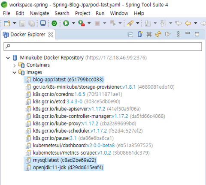Viewport: 206px width, 185px height.
Task: Select the Docker Explorer tab
Action: [x=28, y=34]
